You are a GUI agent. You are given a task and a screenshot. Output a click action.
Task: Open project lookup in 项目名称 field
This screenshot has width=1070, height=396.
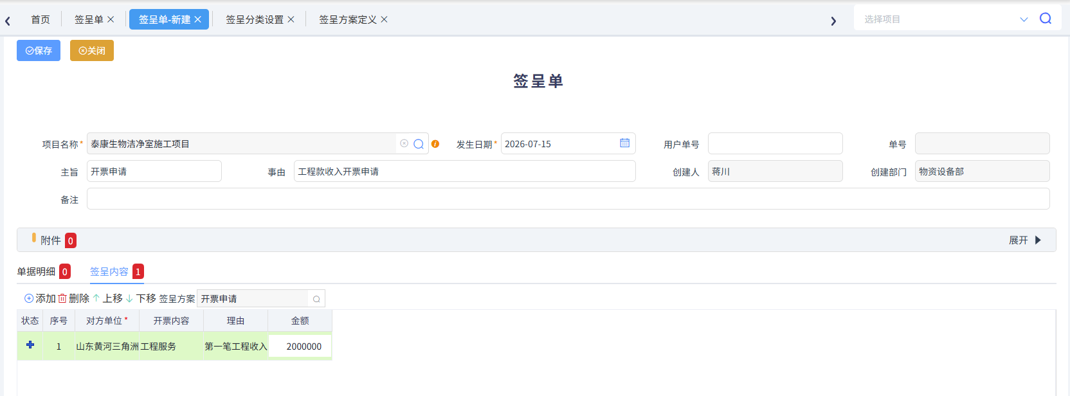coord(418,144)
